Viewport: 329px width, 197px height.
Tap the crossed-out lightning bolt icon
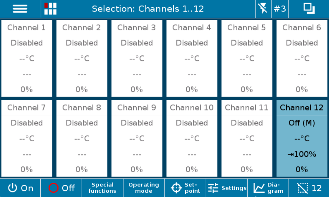[263, 9]
